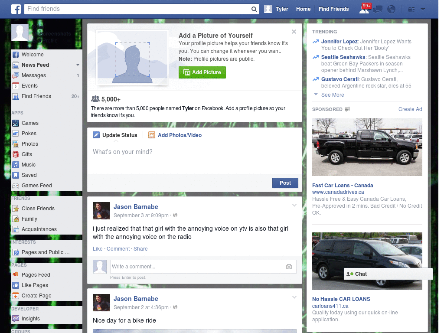Click the What's on your mind box
The image size is (444, 333).
tap(195, 158)
